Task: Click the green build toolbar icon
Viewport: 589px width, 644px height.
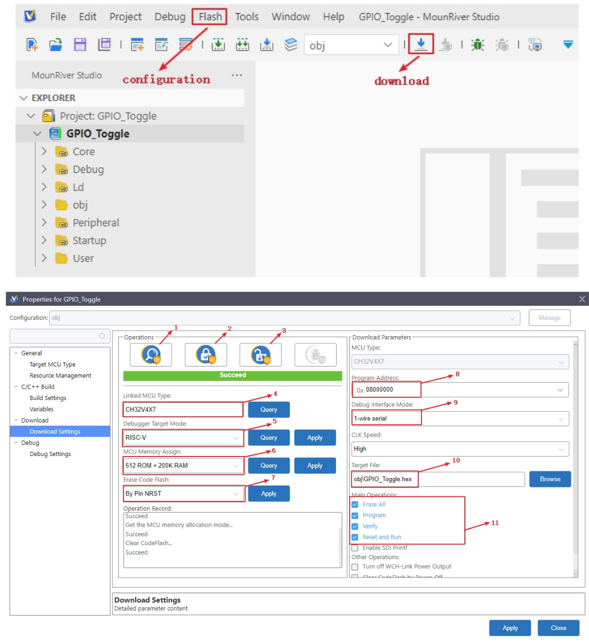Action: coord(218,45)
